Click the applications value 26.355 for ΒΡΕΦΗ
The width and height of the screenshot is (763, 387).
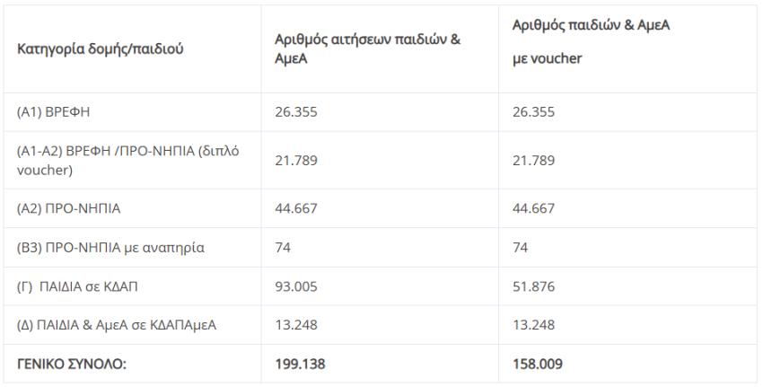[x=296, y=112]
